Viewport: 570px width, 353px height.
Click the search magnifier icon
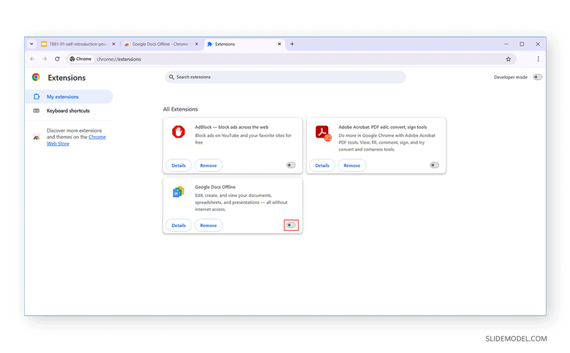[171, 77]
